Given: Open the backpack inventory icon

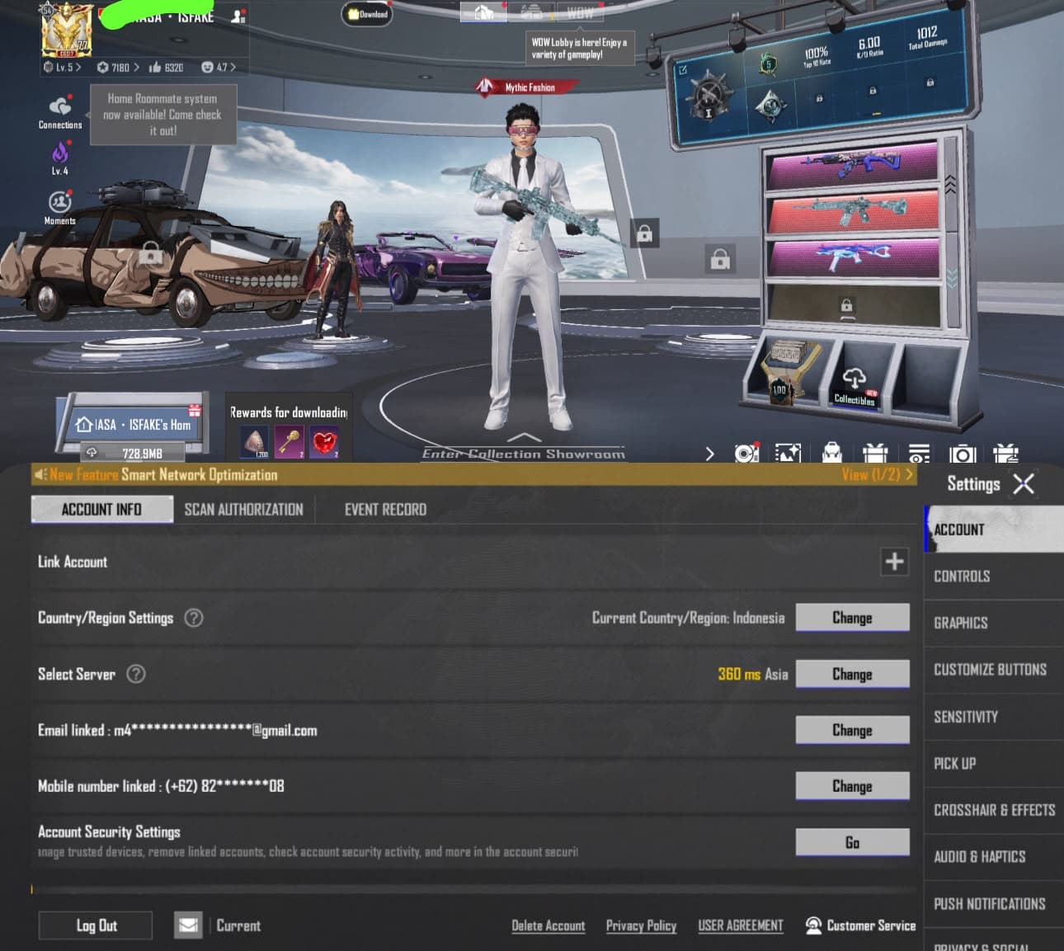Looking at the screenshot, I should pyautogui.click(x=831, y=454).
